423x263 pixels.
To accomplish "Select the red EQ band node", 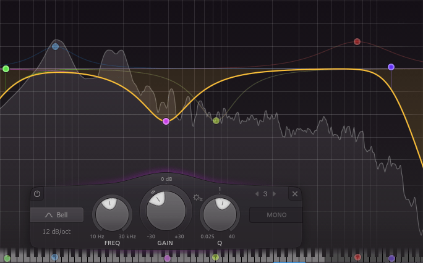I will (357, 42).
